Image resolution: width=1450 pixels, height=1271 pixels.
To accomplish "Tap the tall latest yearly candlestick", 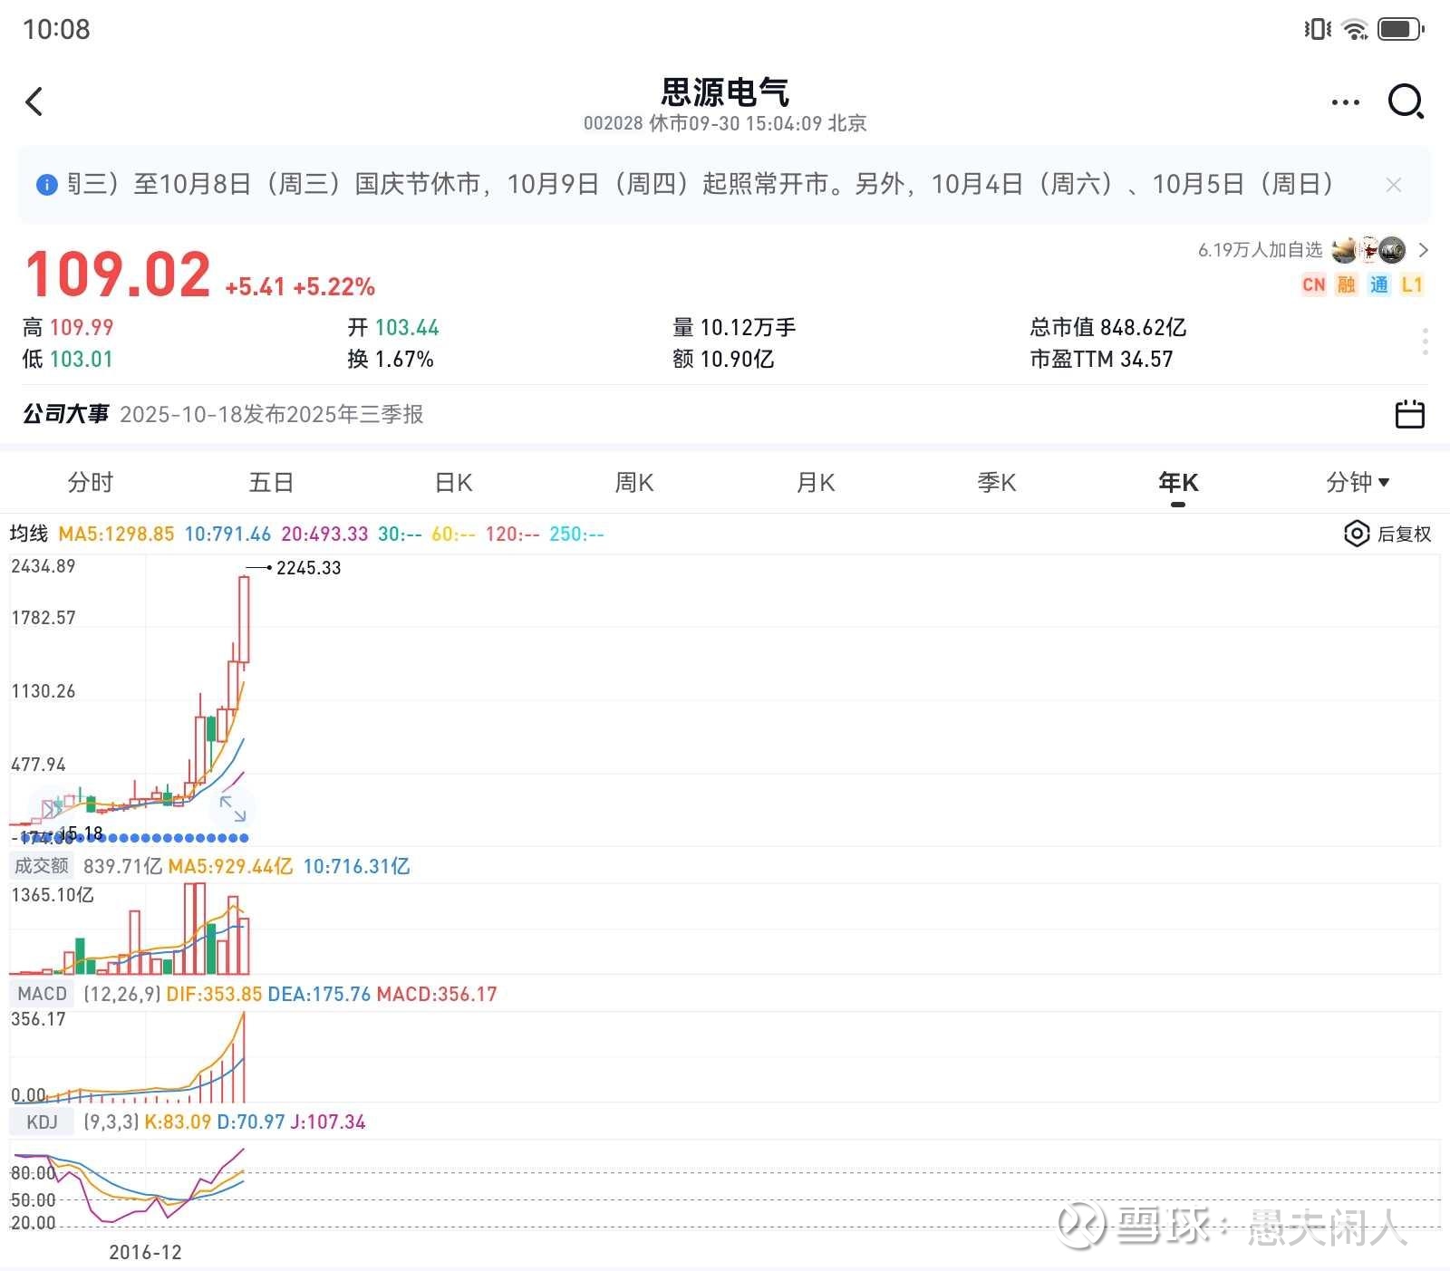I will [244, 621].
